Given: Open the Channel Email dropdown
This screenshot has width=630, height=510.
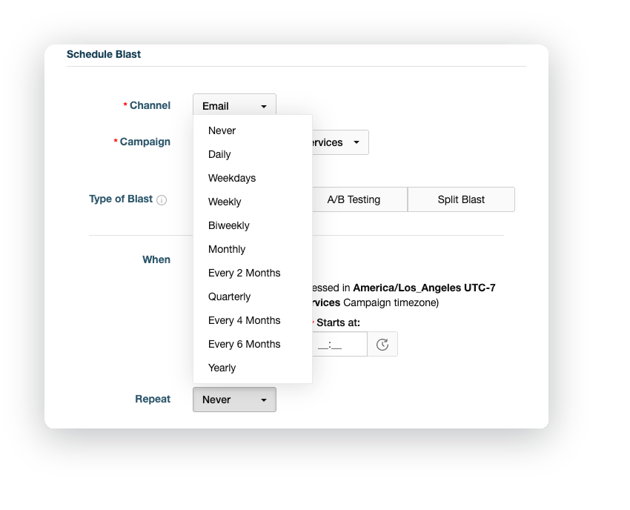Looking at the screenshot, I should pos(234,105).
